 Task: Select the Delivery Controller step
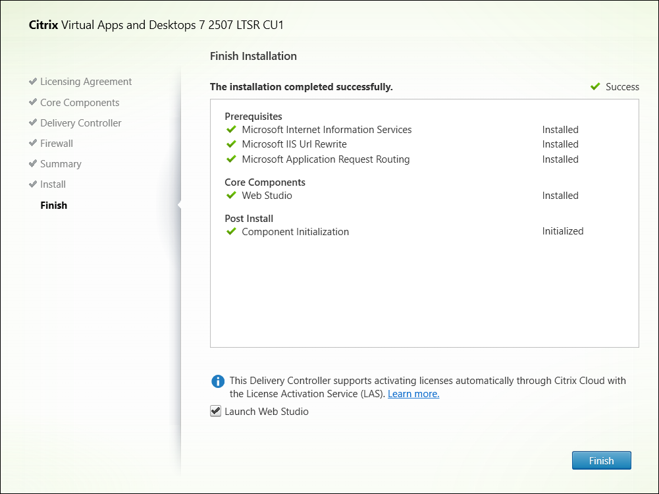[x=80, y=123]
